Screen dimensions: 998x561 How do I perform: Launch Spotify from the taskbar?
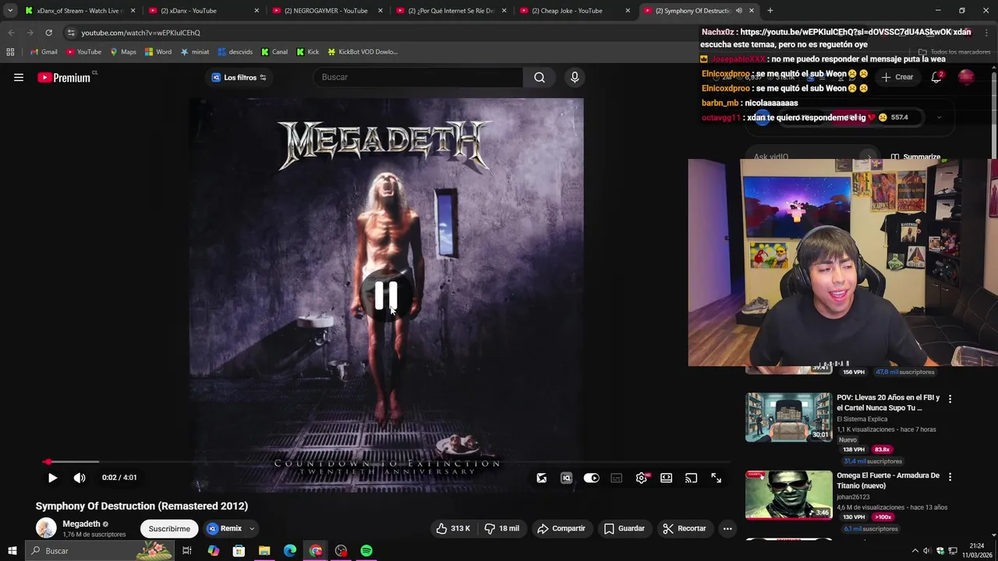coord(366,551)
